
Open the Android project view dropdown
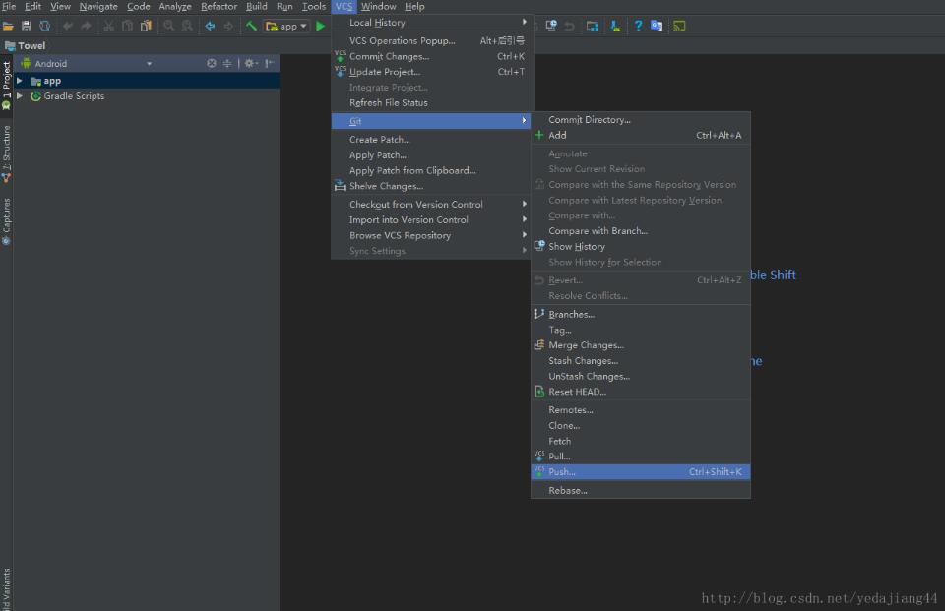(x=150, y=62)
